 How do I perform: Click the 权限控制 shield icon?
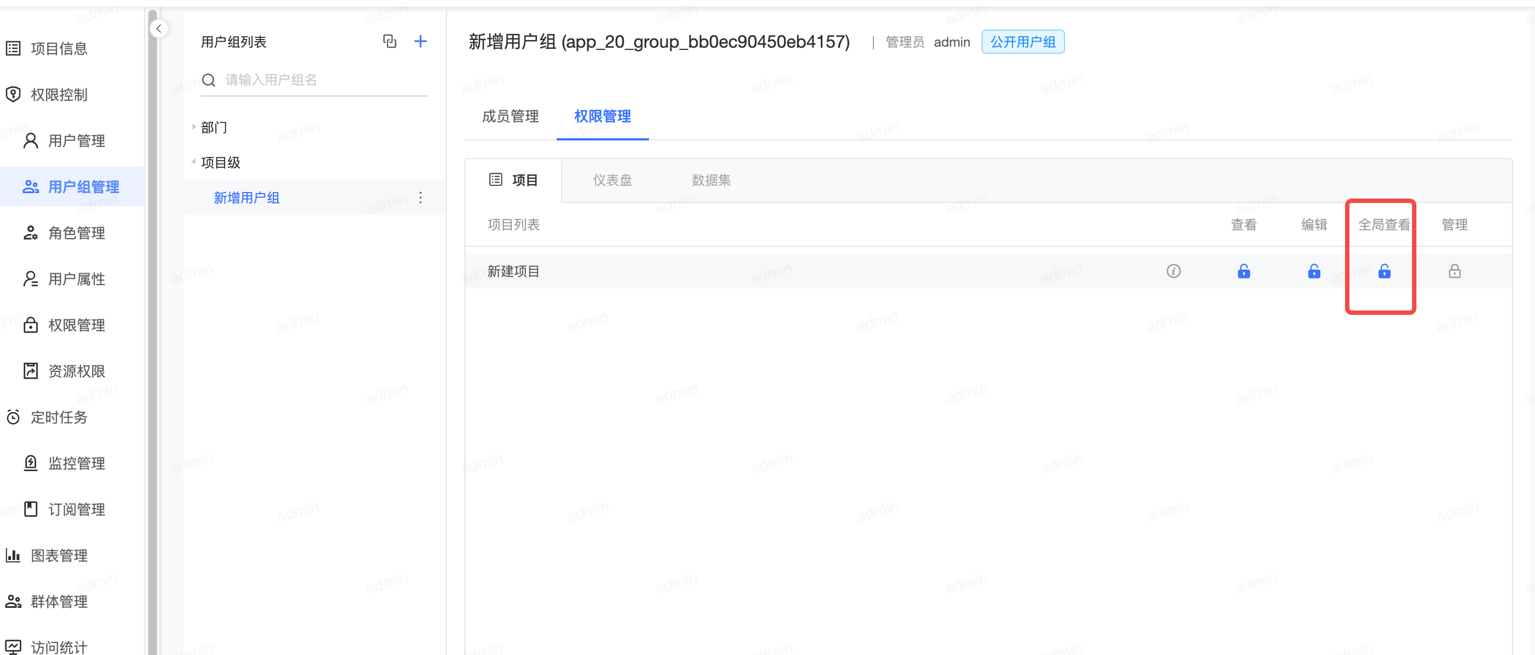13,94
